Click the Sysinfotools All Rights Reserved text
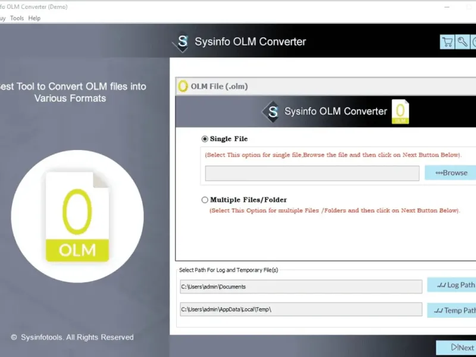 pos(72,337)
